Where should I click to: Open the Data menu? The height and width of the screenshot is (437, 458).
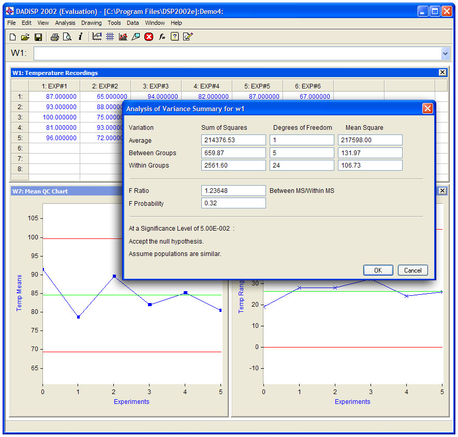(x=133, y=23)
